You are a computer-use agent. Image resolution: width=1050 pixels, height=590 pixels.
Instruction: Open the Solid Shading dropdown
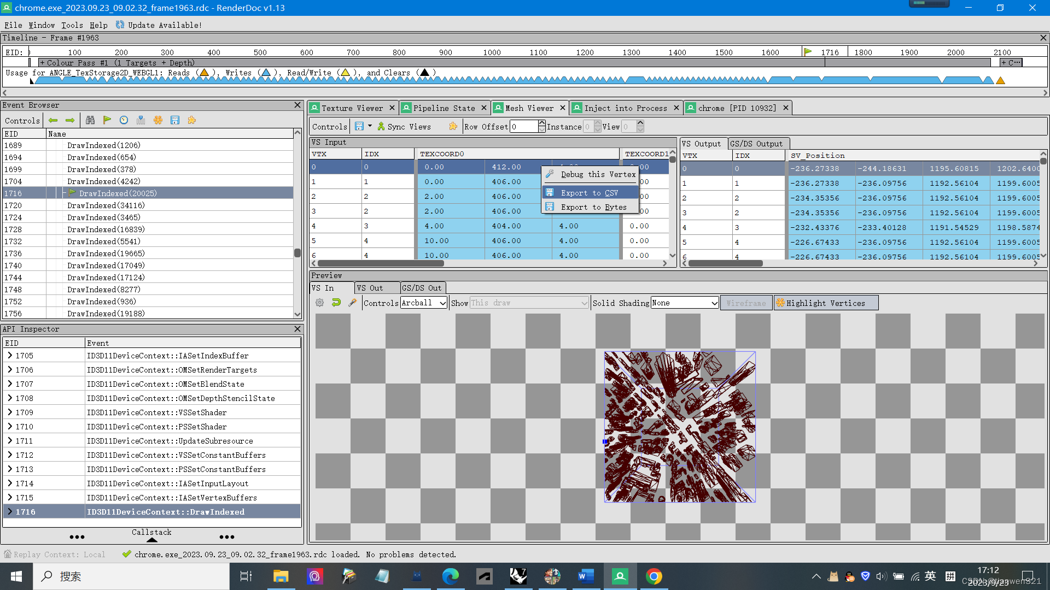click(684, 303)
